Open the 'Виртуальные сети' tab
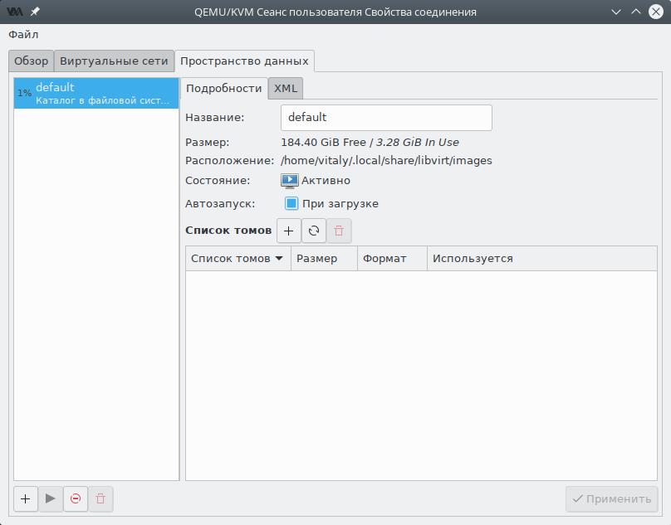The image size is (671, 525). (x=114, y=61)
